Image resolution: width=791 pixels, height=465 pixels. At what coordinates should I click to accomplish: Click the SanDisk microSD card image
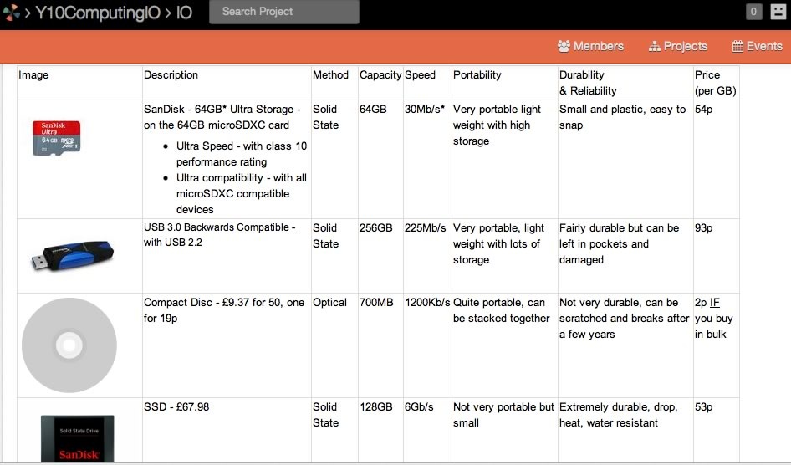(57, 138)
